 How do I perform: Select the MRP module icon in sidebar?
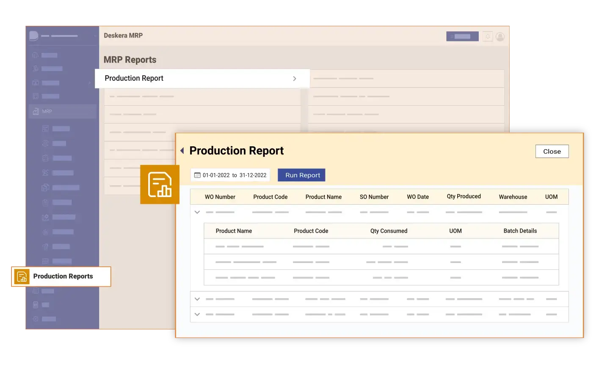36,111
